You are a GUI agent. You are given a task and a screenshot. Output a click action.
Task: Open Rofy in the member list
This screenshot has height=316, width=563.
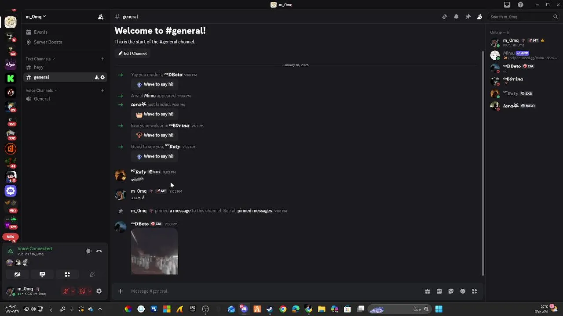(524, 93)
